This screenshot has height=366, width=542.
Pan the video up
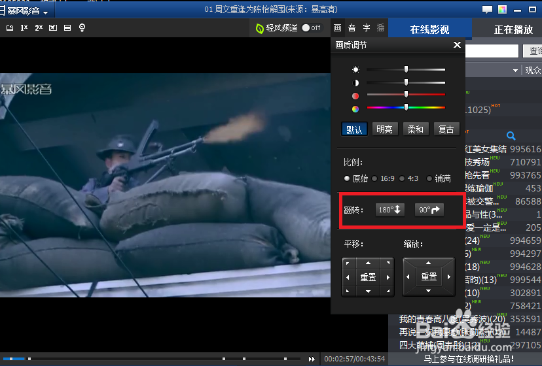(x=368, y=263)
